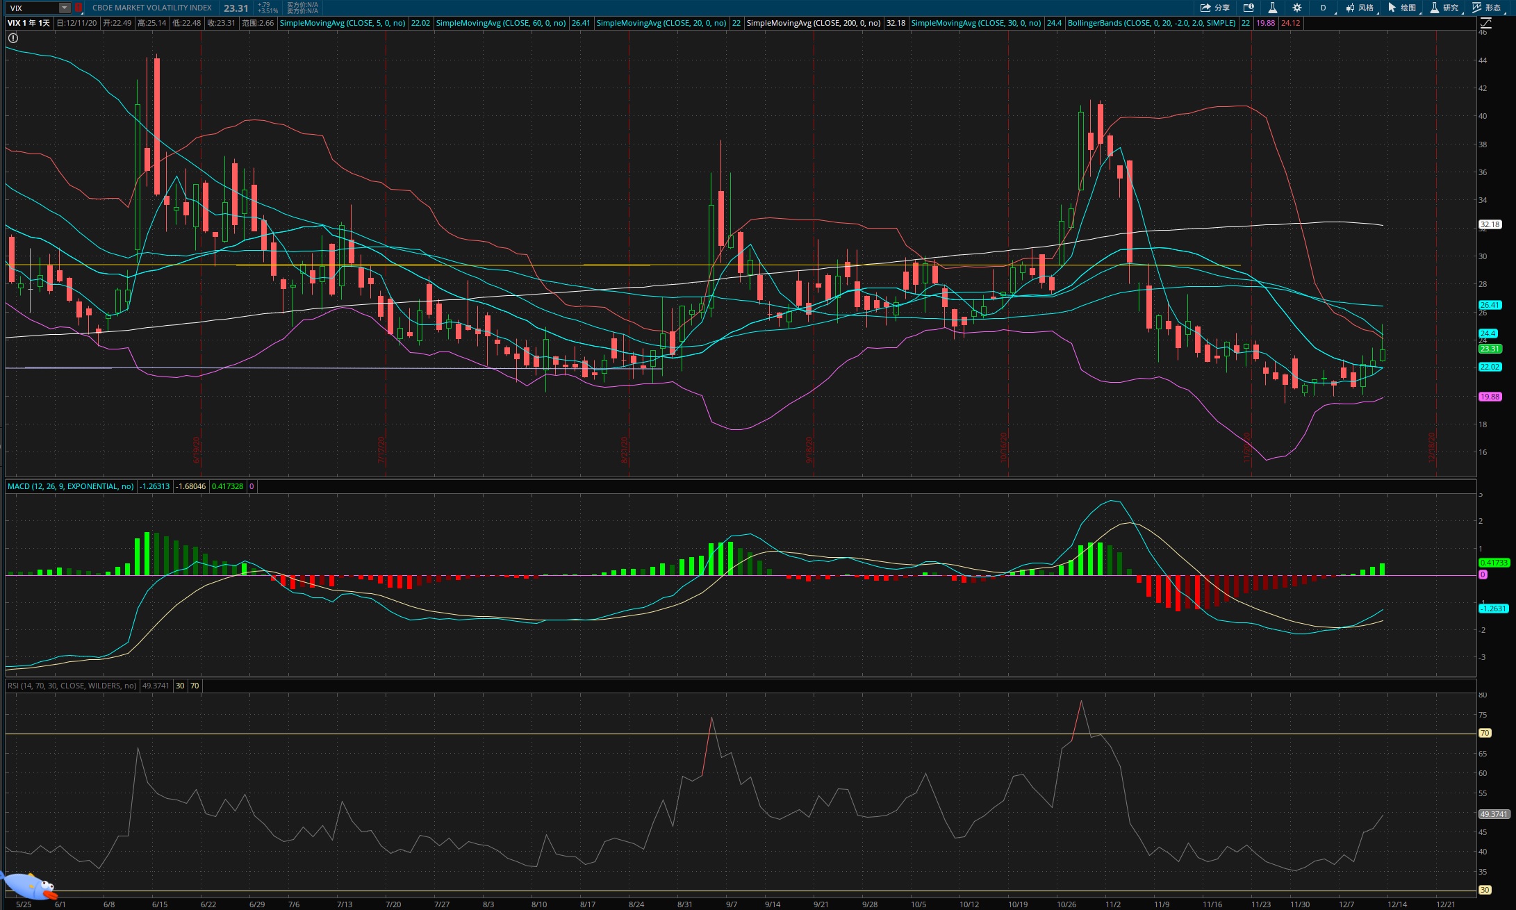Click the magenta 19.88 price bubble

coord(1490,397)
